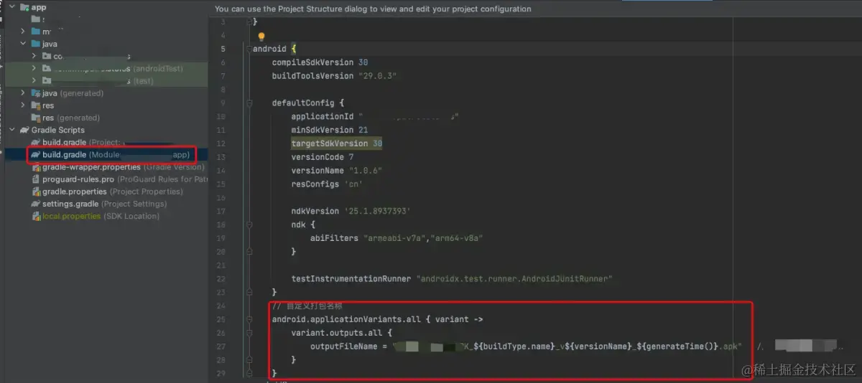The height and width of the screenshot is (383, 862).
Task: Click the Gradle Scripts elephant icon
Action: pyautogui.click(x=24, y=130)
